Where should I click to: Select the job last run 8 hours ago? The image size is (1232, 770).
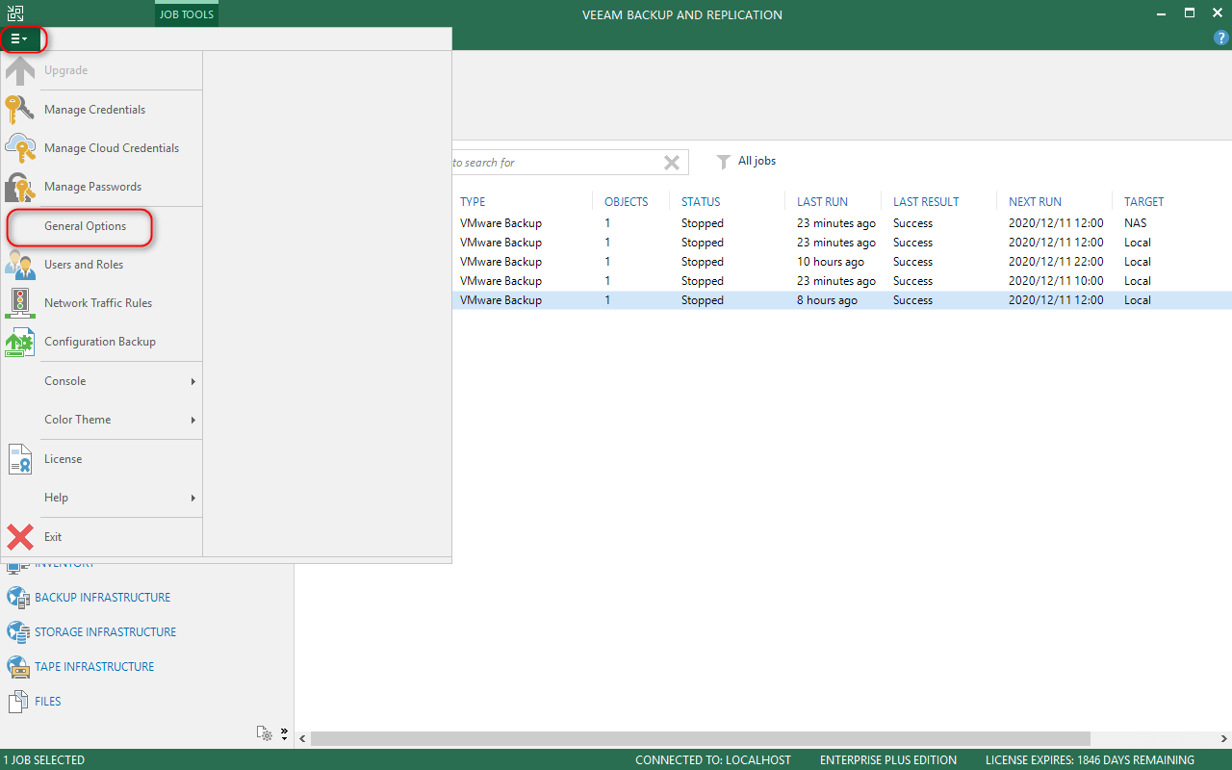[842, 300]
